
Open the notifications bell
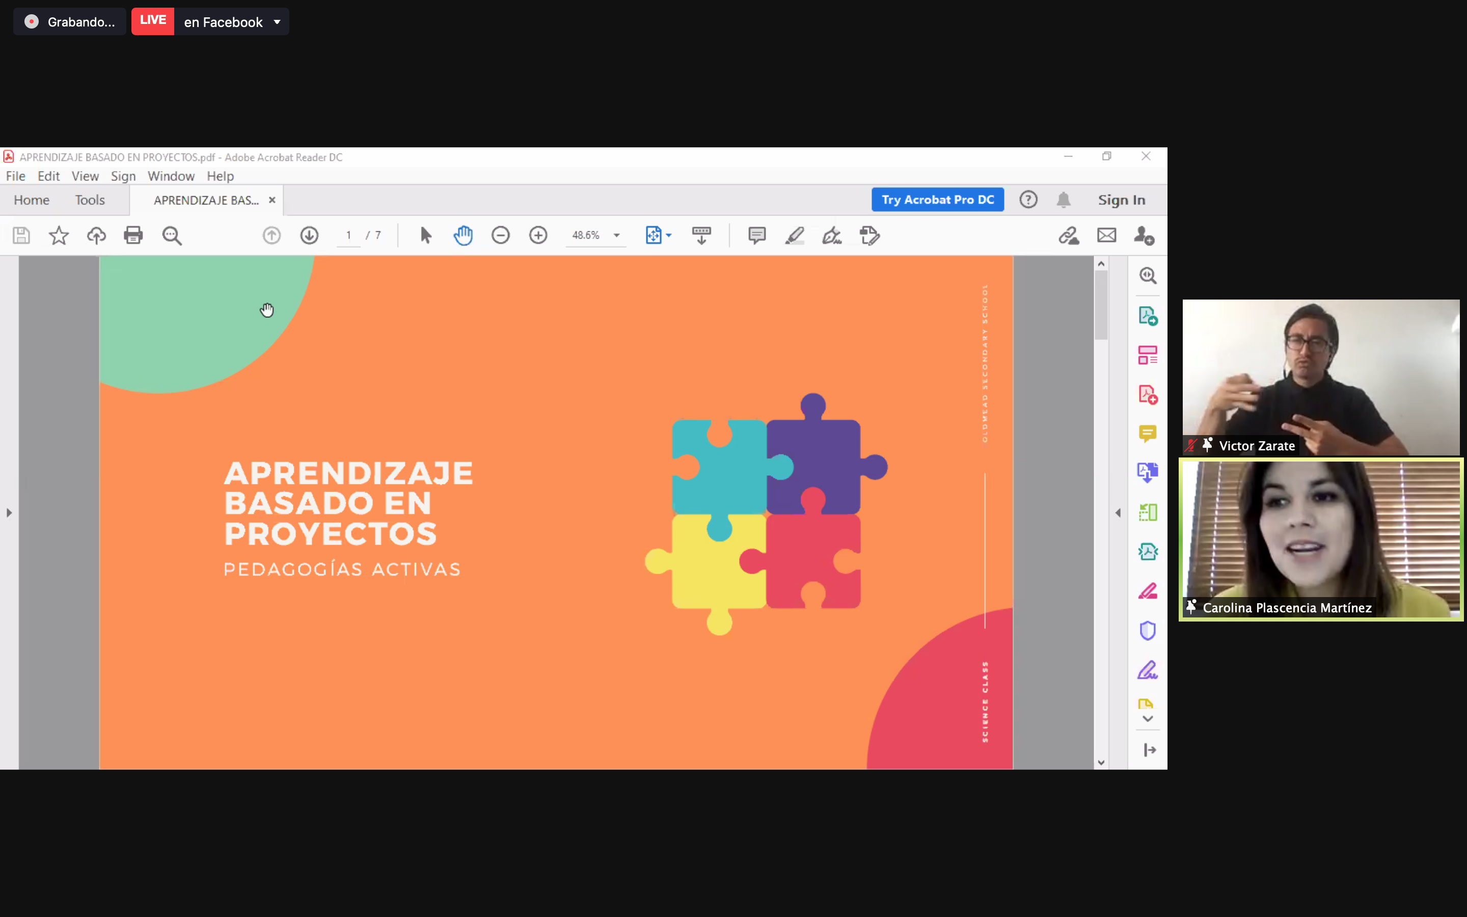click(x=1063, y=200)
